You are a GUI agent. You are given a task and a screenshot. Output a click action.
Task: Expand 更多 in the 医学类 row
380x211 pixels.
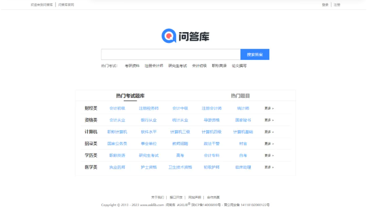click(269, 167)
